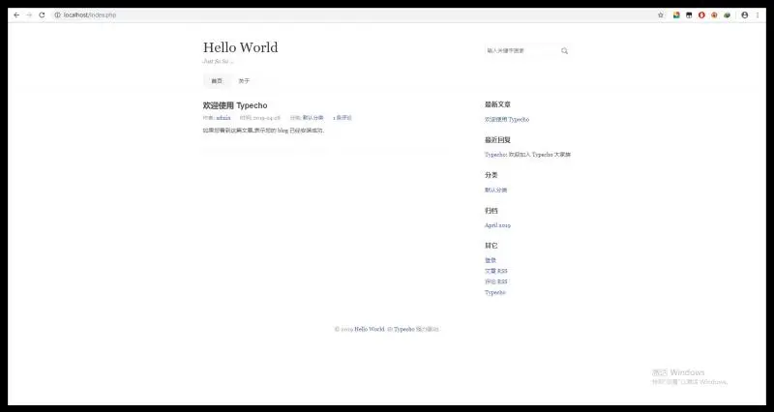
Task: Open the 默认分类 link in post meta
Action: [x=313, y=118]
